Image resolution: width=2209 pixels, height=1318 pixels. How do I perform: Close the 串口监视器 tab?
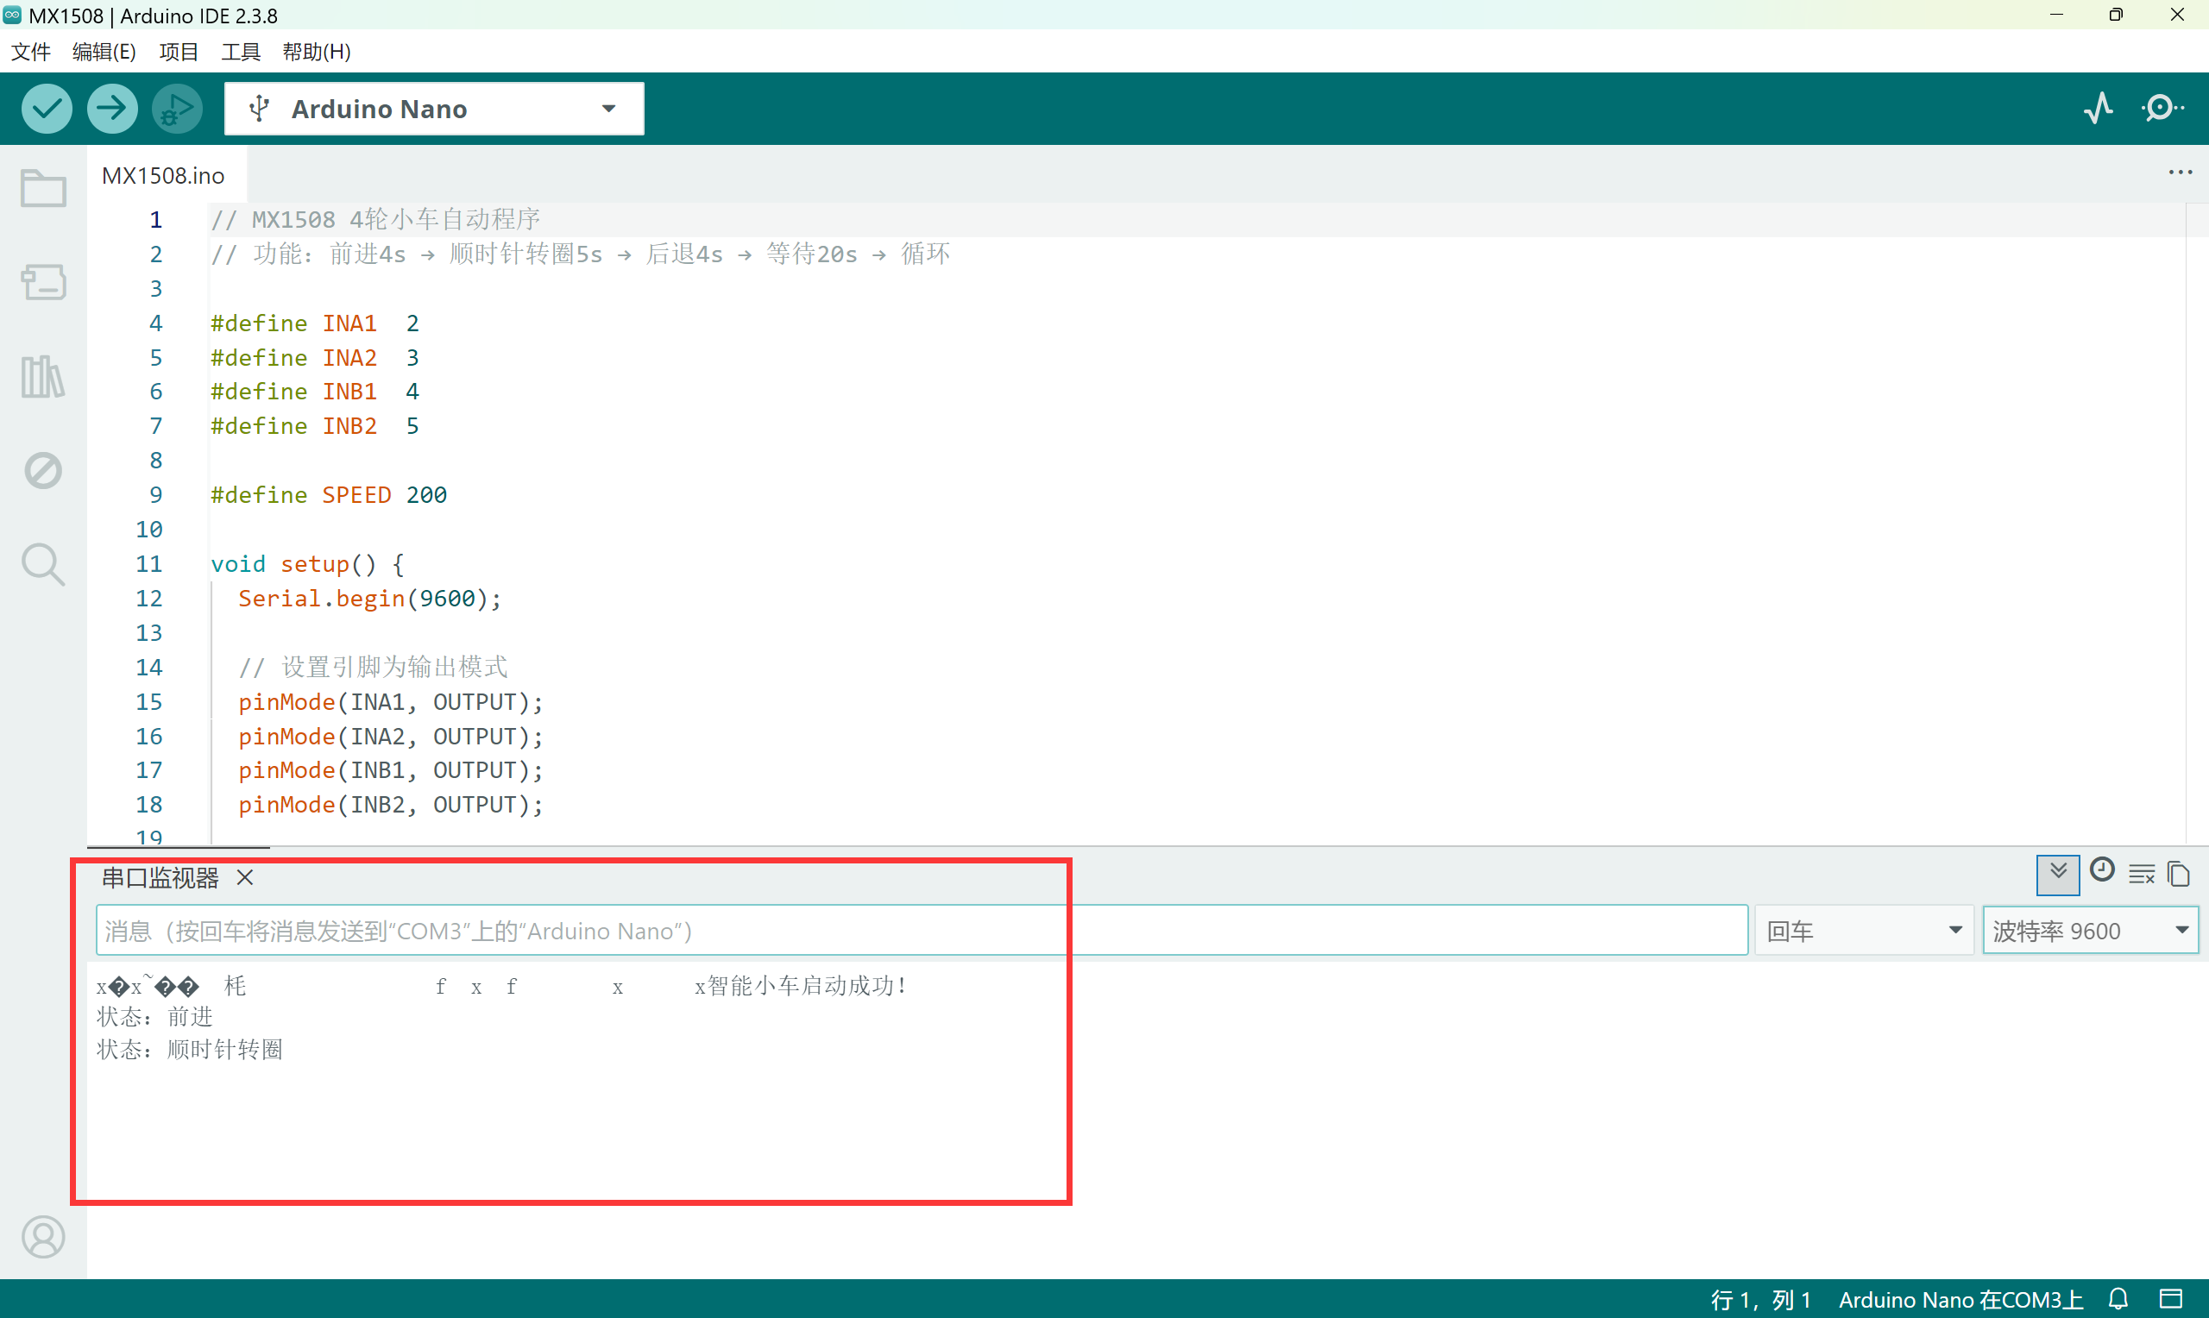pos(245,877)
